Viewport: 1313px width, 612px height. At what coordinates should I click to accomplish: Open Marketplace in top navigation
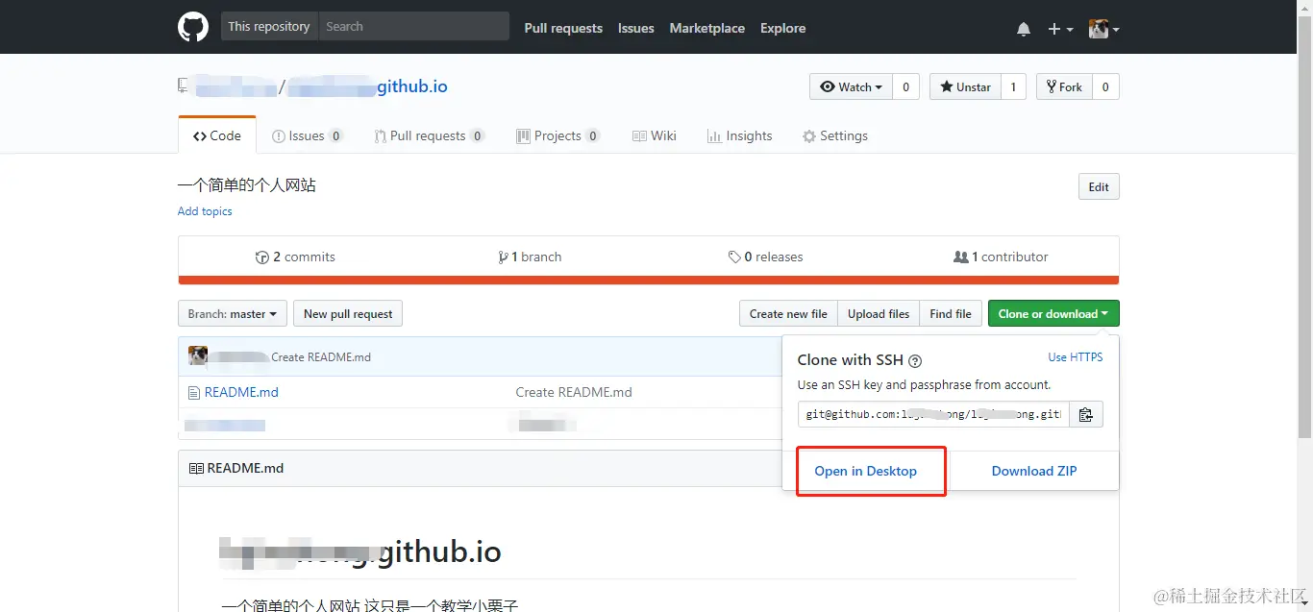[x=706, y=28]
